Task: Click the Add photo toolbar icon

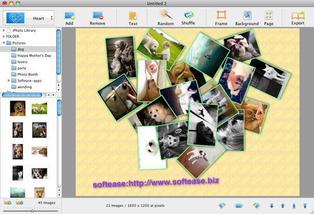Action: [x=70, y=18]
